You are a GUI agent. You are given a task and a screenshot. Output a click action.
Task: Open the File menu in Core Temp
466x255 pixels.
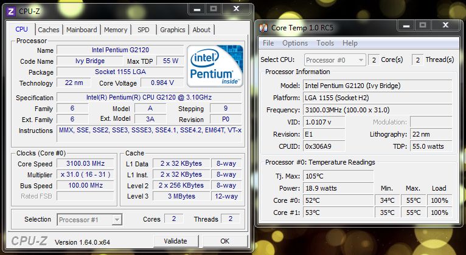pos(268,43)
